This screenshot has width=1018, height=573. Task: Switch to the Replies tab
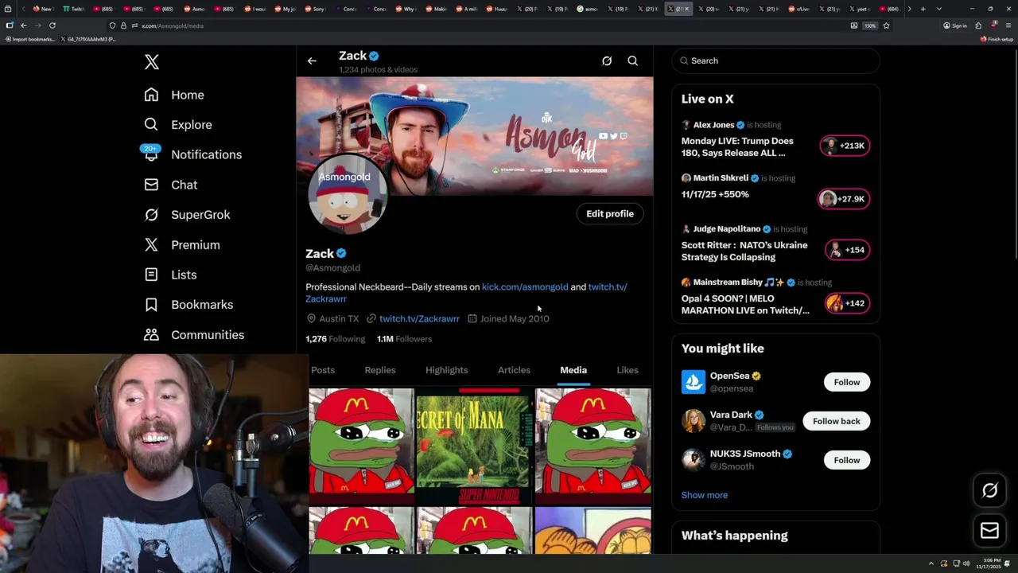click(380, 370)
